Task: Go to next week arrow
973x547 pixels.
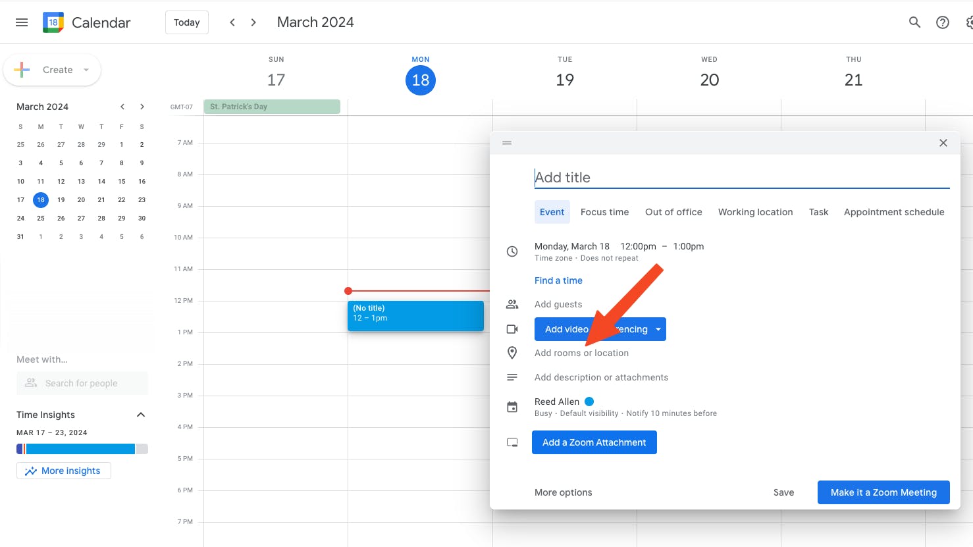Action: [x=253, y=22]
